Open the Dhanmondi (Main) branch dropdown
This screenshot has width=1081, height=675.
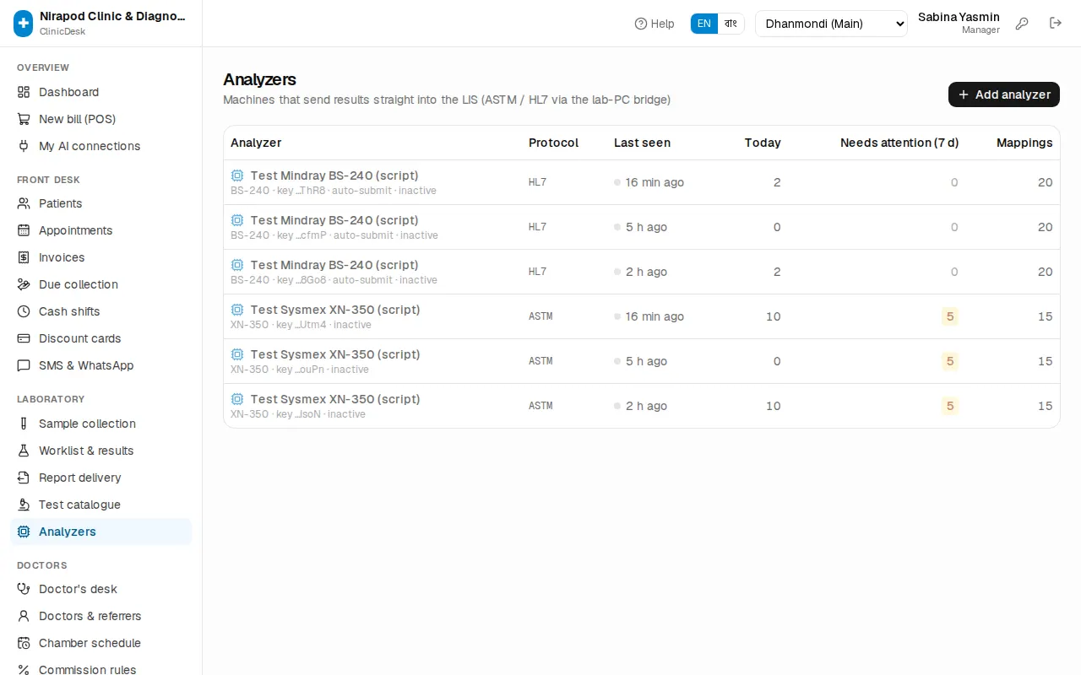(x=831, y=24)
